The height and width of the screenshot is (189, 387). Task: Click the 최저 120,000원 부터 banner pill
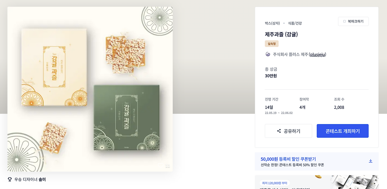275,183
